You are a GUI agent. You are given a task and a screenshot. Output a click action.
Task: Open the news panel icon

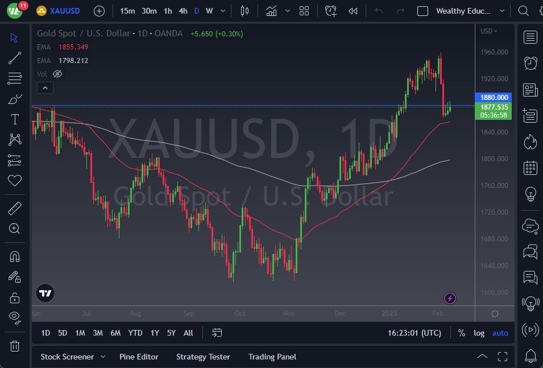click(x=530, y=90)
